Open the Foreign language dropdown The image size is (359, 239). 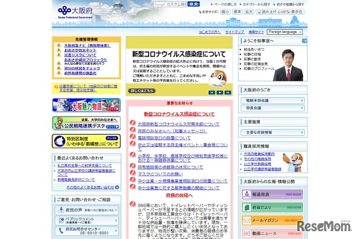[285, 32]
